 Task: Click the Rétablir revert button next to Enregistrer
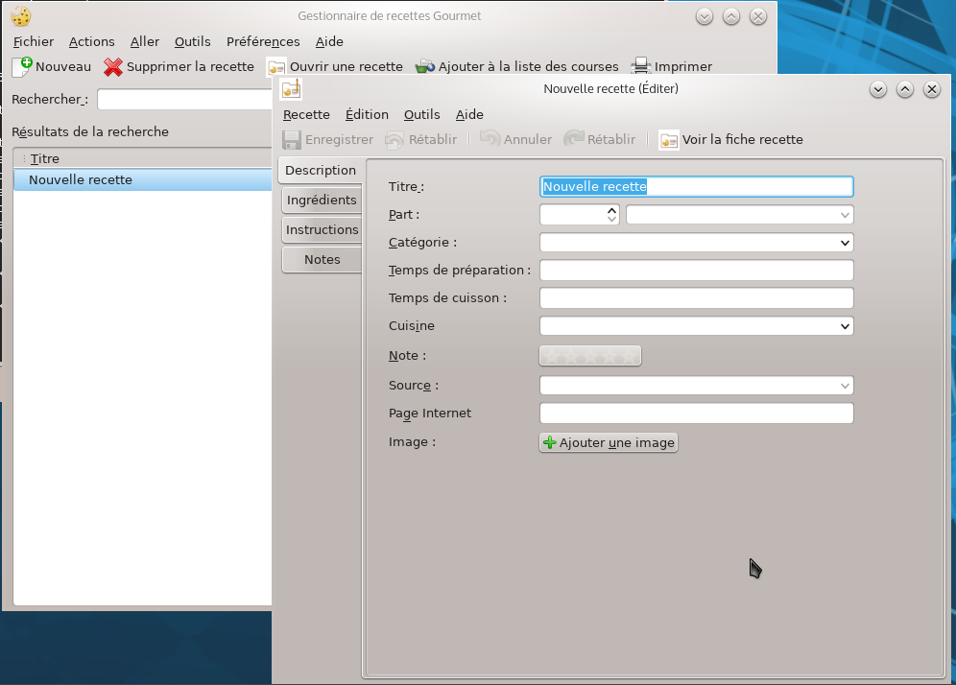click(422, 139)
